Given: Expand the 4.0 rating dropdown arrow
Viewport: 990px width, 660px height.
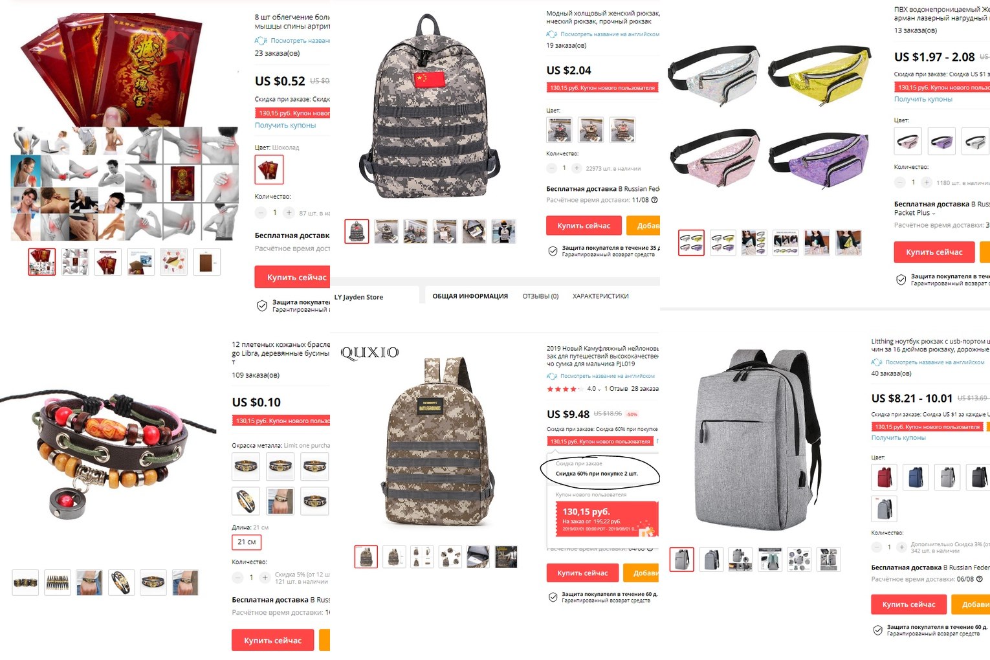Looking at the screenshot, I should (599, 390).
